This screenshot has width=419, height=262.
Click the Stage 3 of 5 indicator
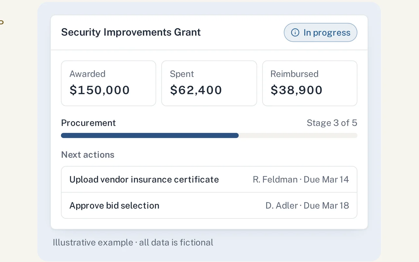(332, 123)
